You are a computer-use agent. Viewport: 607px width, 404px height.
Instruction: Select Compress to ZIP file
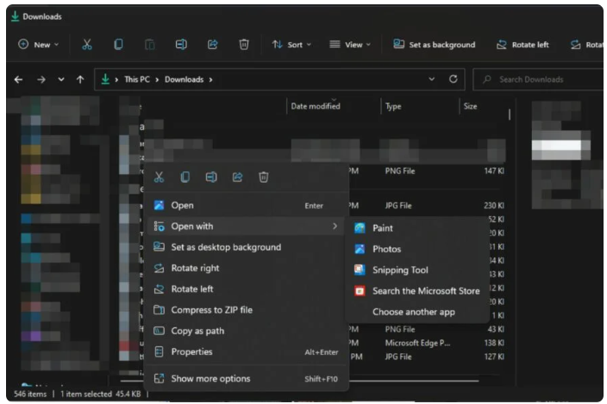point(211,310)
